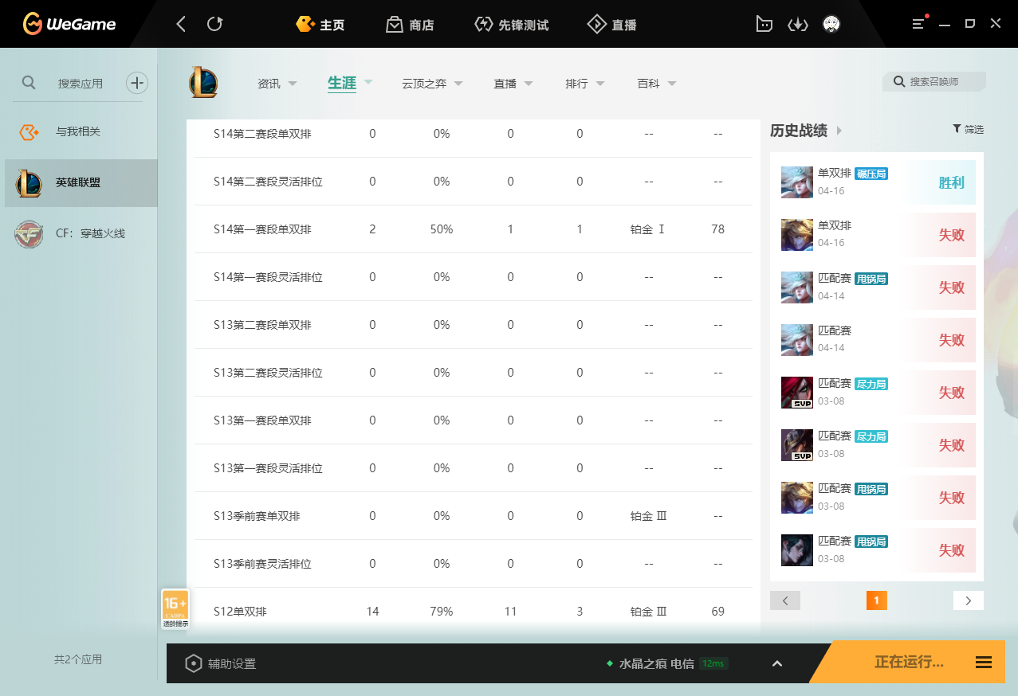Open the download manager icon
The height and width of the screenshot is (696, 1018).
pos(797,25)
